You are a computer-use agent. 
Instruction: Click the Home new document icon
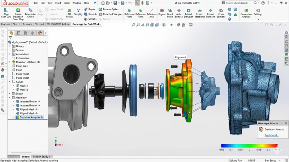[103, 3]
